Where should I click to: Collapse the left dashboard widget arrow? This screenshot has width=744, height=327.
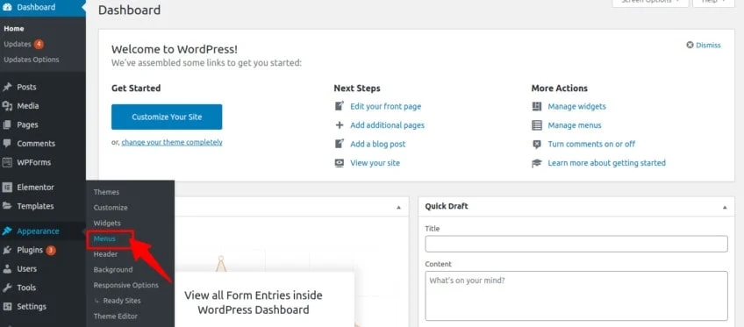(398, 207)
